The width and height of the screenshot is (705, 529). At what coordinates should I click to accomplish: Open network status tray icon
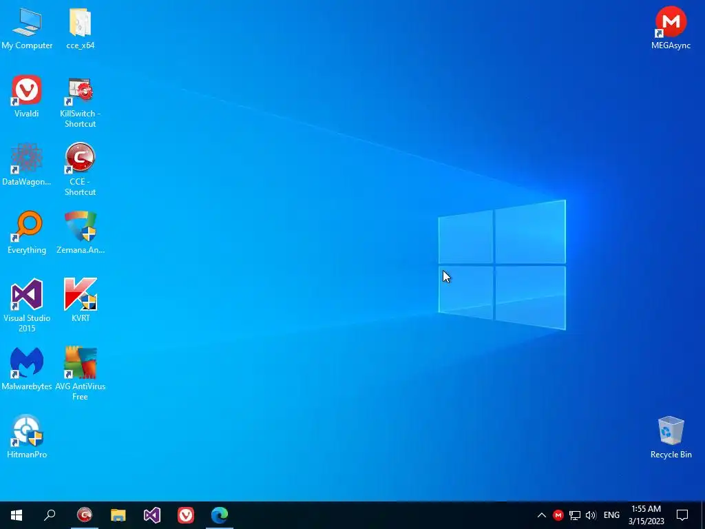click(575, 515)
